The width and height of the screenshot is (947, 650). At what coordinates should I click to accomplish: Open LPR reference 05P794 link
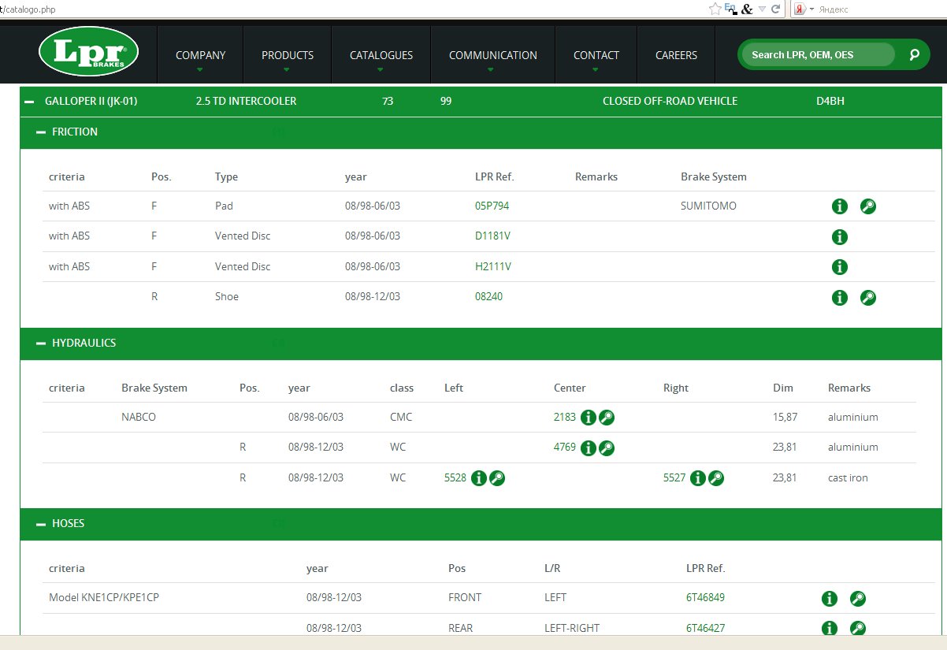492,206
